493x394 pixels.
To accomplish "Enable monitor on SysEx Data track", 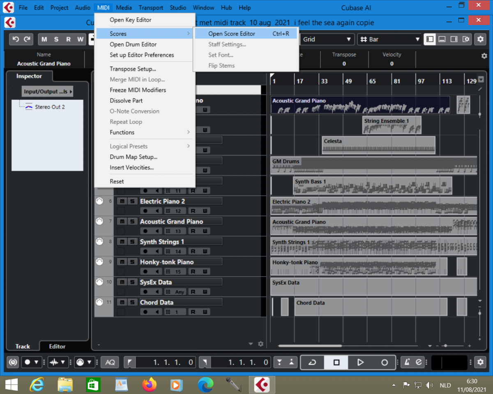I will click(x=157, y=292).
